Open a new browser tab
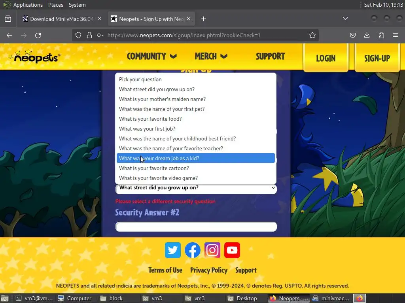The width and height of the screenshot is (405, 303). tap(204, 19)
